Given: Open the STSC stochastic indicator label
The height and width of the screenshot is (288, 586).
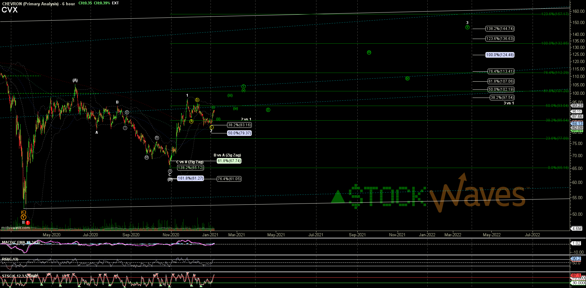Looking at the screenshot, I should (20, 276).
